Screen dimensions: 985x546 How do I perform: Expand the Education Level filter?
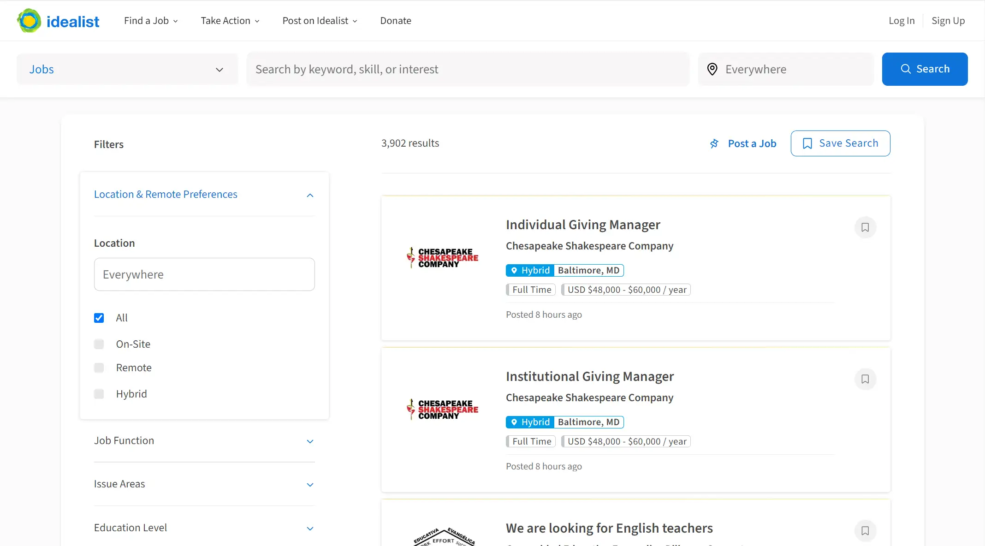tap(204, 528)
